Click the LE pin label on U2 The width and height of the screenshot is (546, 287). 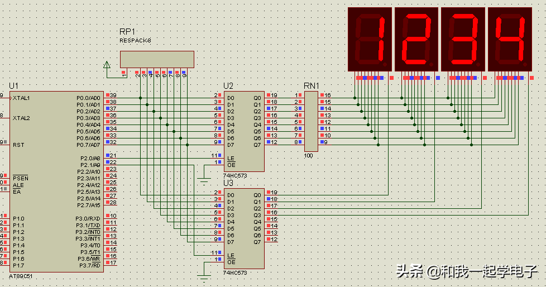pos(231,158)
